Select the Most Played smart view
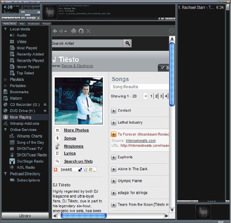231x223 pixels. [x=27, y=48]
